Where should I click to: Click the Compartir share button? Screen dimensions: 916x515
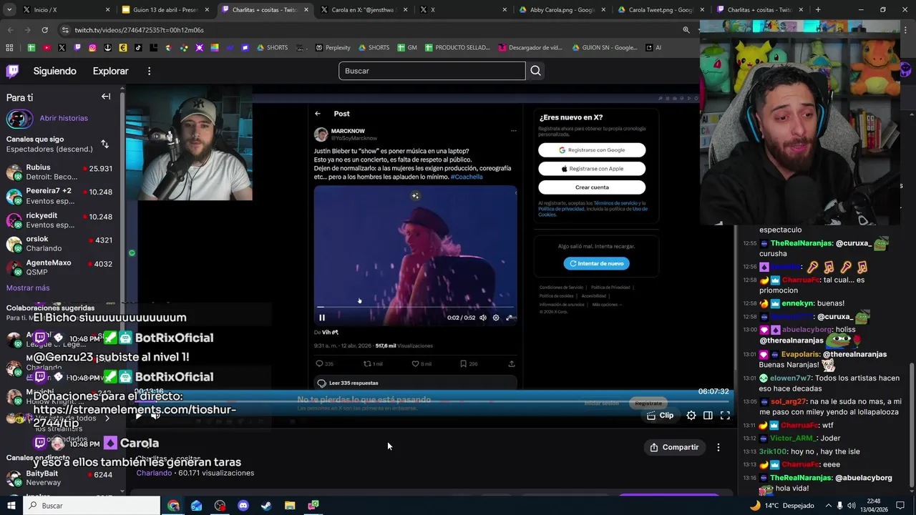674,447
